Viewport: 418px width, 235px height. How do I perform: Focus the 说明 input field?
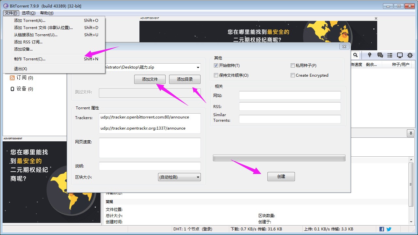coord(150,166)
